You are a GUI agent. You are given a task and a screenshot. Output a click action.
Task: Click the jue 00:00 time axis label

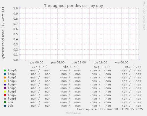36,63
